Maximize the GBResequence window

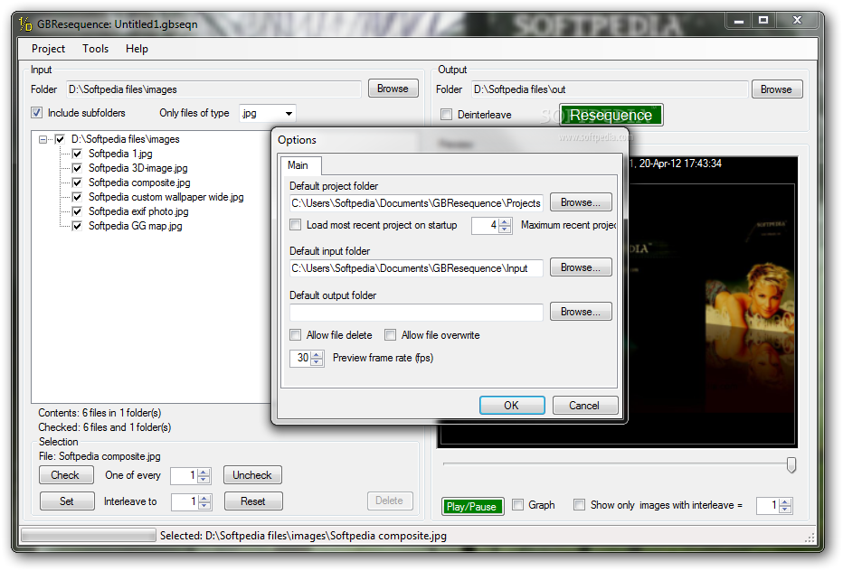(762, 20)
